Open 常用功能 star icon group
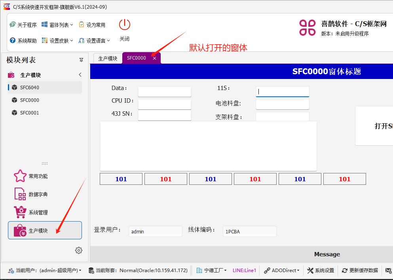 20,176
